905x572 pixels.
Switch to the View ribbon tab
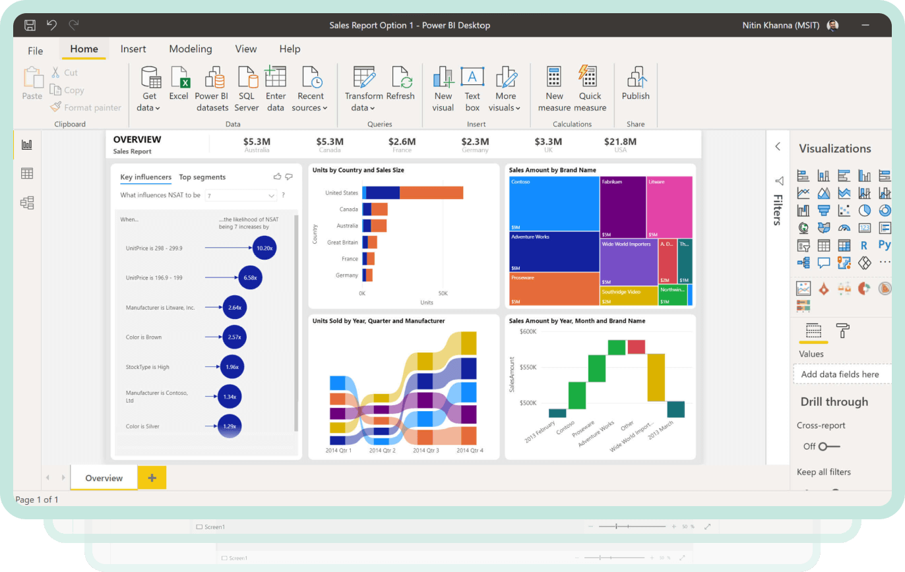click(x=246, y=49)
